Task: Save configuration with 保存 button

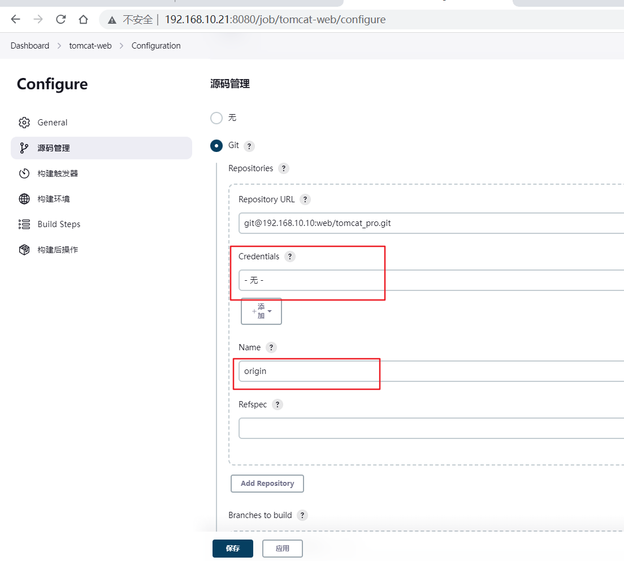Action: point(233,549)
